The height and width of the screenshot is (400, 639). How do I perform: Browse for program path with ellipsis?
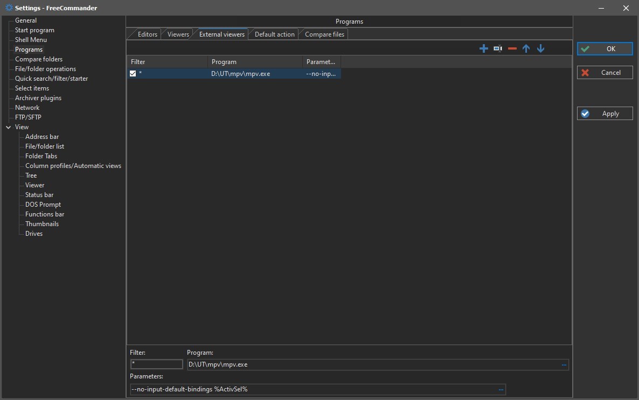coord(564,365)
